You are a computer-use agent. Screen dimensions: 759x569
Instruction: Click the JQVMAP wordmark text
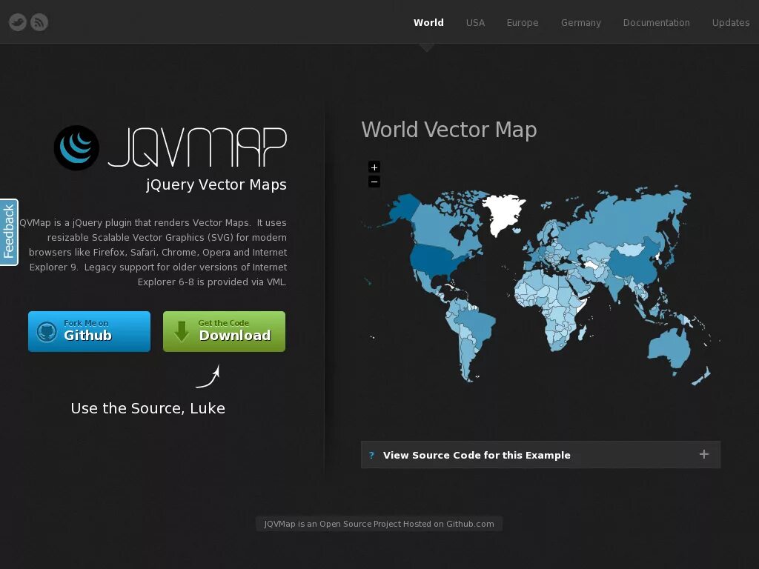(197, 147)
